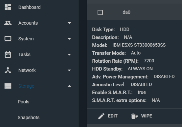The height and width of the screenshot is (127, 182).
Task: Click the Dashboard grid icon
Action: (x=8, y=7)
